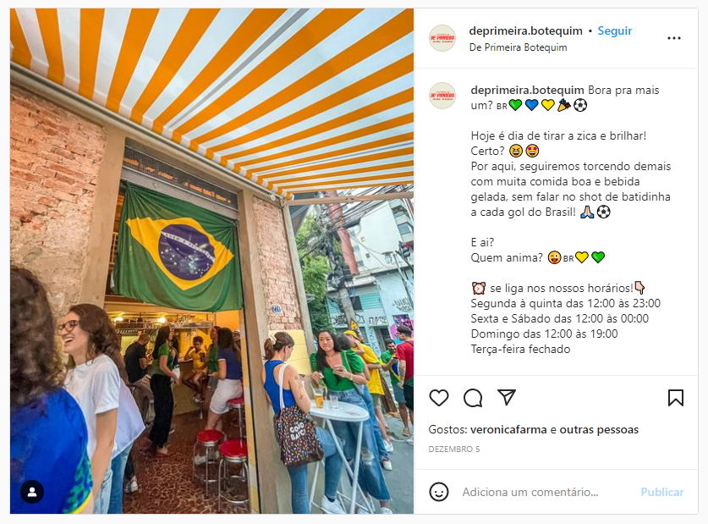
Task: Click header profile avatar of De Primeira
Action: tap(442, 38)
